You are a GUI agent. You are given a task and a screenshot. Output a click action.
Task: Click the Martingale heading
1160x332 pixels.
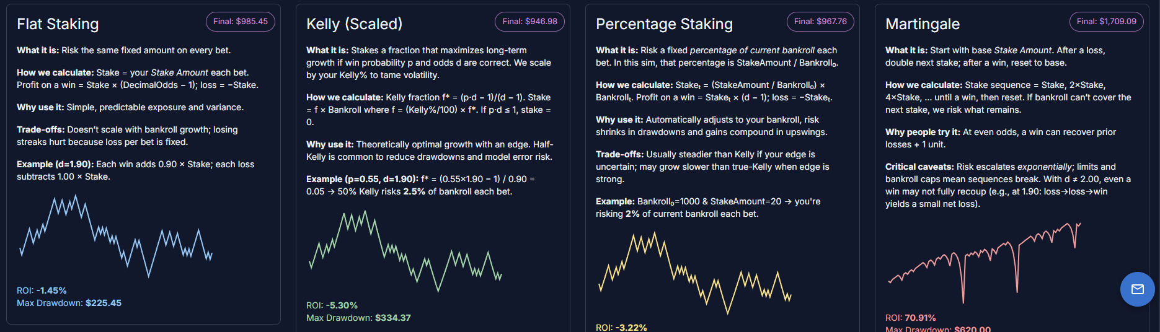click(x=922, y=24)
